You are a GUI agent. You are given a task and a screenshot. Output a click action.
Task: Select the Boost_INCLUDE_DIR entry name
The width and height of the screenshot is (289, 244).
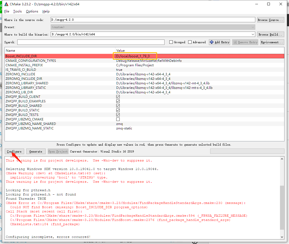[21, 56]
